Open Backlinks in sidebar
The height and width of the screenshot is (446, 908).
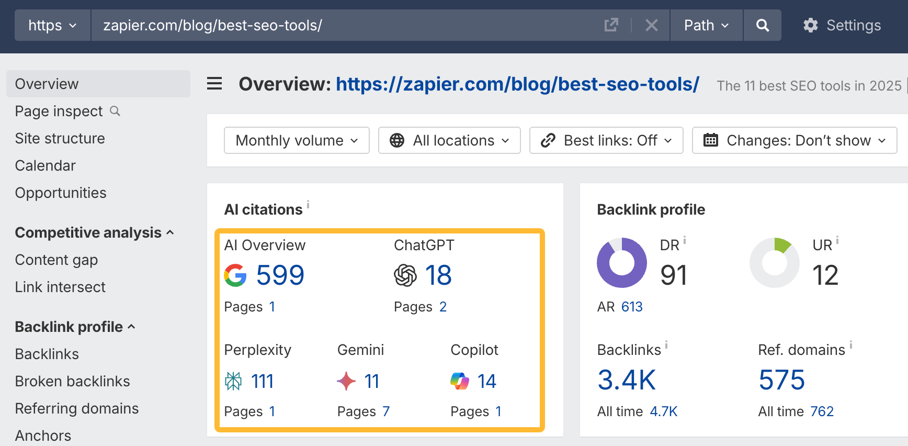(47, 354)
